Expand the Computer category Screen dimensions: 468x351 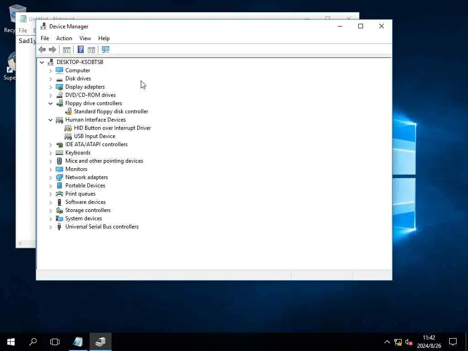[50, 71]
